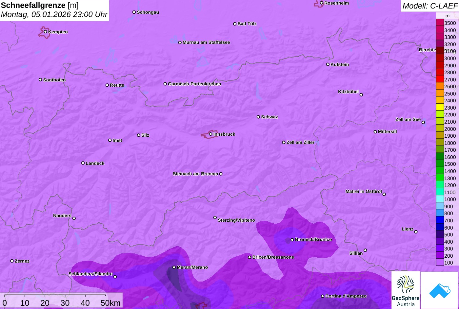Viewport: 459px width, 309px height.
Task: Select the light purple 100 m legend swatch
Action: (440, 262)
